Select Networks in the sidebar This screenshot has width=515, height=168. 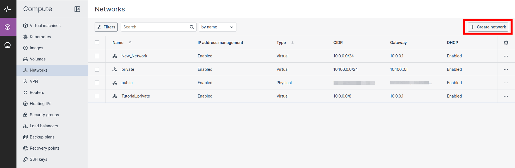click(52, 70)
